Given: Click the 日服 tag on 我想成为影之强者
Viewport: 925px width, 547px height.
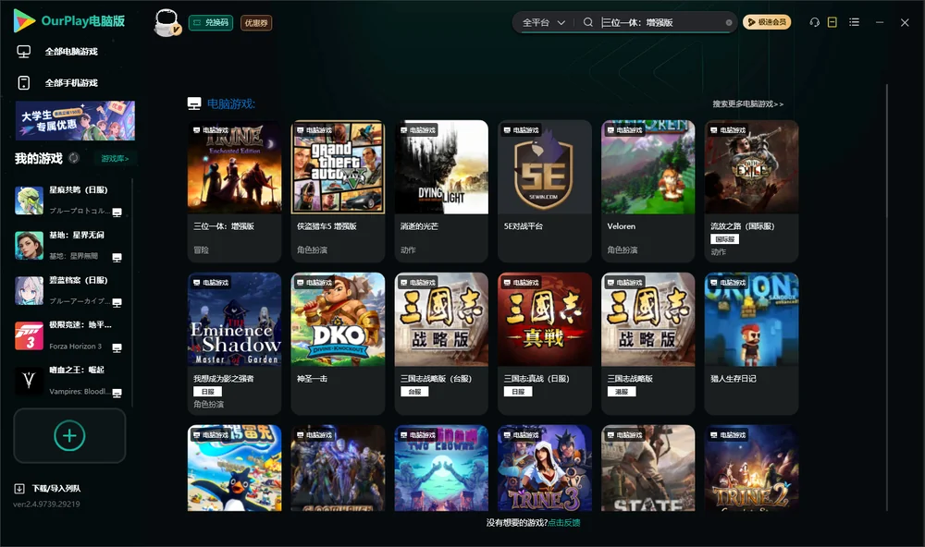Looking at the screenshot, I should (207, 392).
